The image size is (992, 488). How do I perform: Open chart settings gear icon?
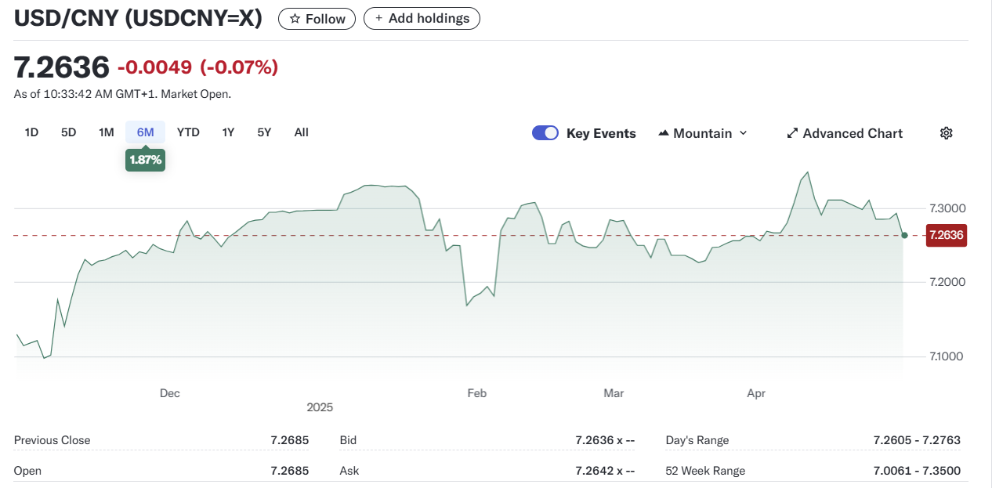coord(946,133)
